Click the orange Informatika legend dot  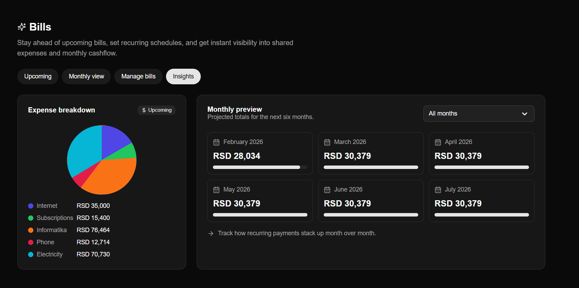click(31, 230)
